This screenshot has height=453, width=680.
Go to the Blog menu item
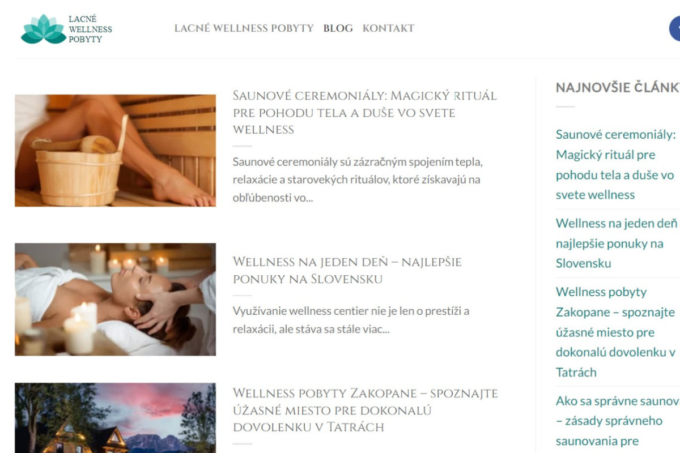pyautogui.click(x=338, y=28)
